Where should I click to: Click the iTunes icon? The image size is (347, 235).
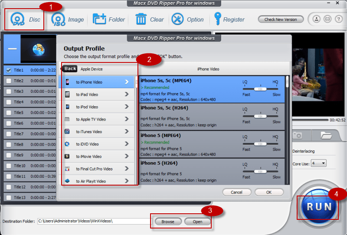pos(67,131)
